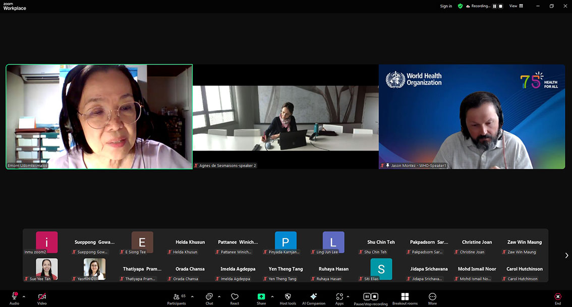Open Breakout rooms
This screenshot has width=572, height=307.
pos(405,298)
